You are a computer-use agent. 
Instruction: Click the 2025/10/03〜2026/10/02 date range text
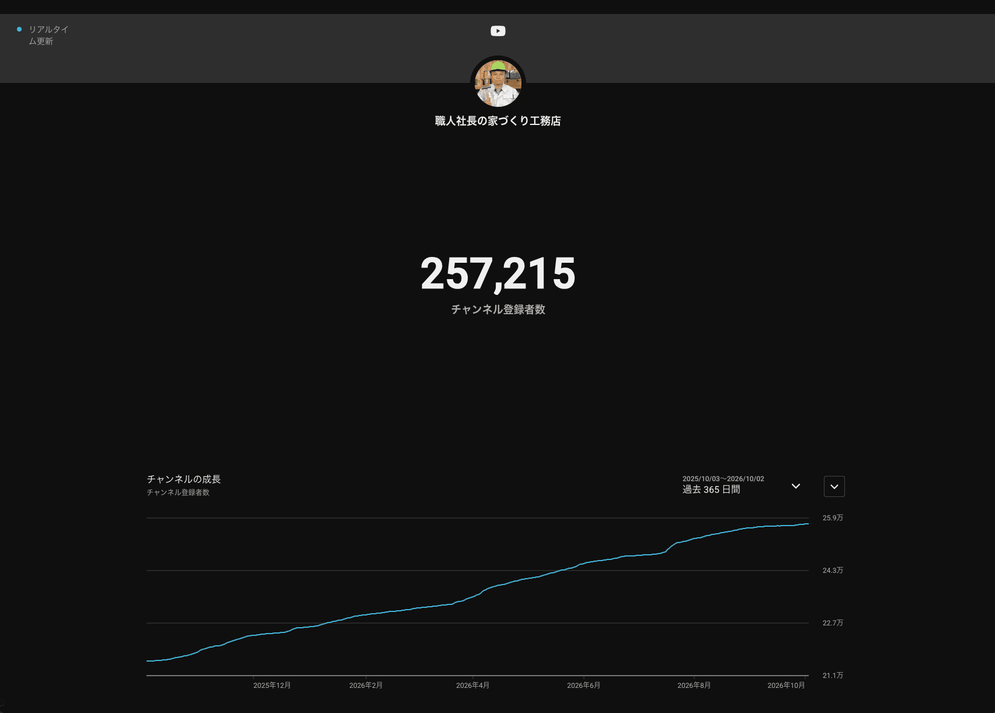tap(723, 479)
